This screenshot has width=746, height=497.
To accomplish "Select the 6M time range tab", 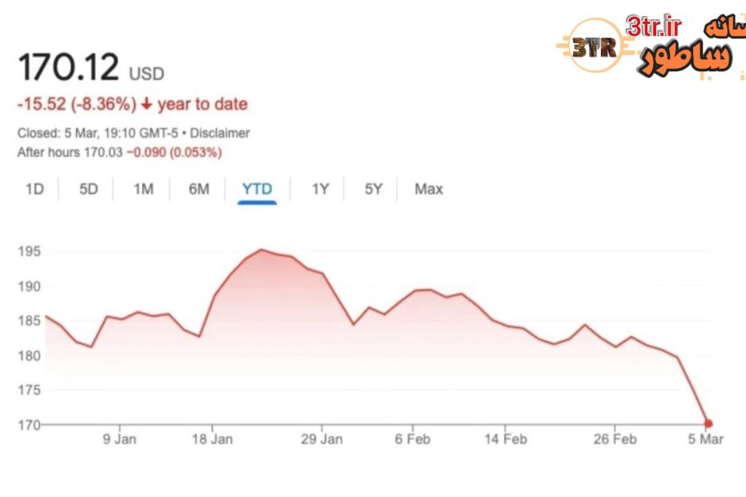I will 198,189.
